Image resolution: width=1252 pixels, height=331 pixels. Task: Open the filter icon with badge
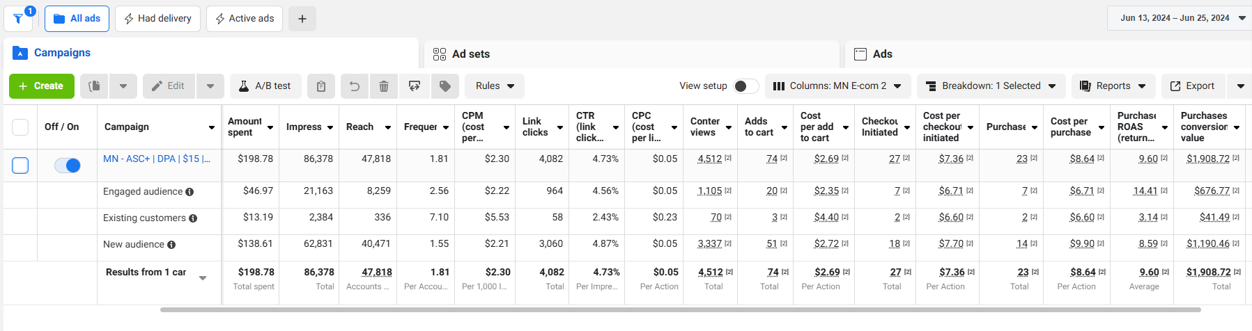click(x=19, y=18)
